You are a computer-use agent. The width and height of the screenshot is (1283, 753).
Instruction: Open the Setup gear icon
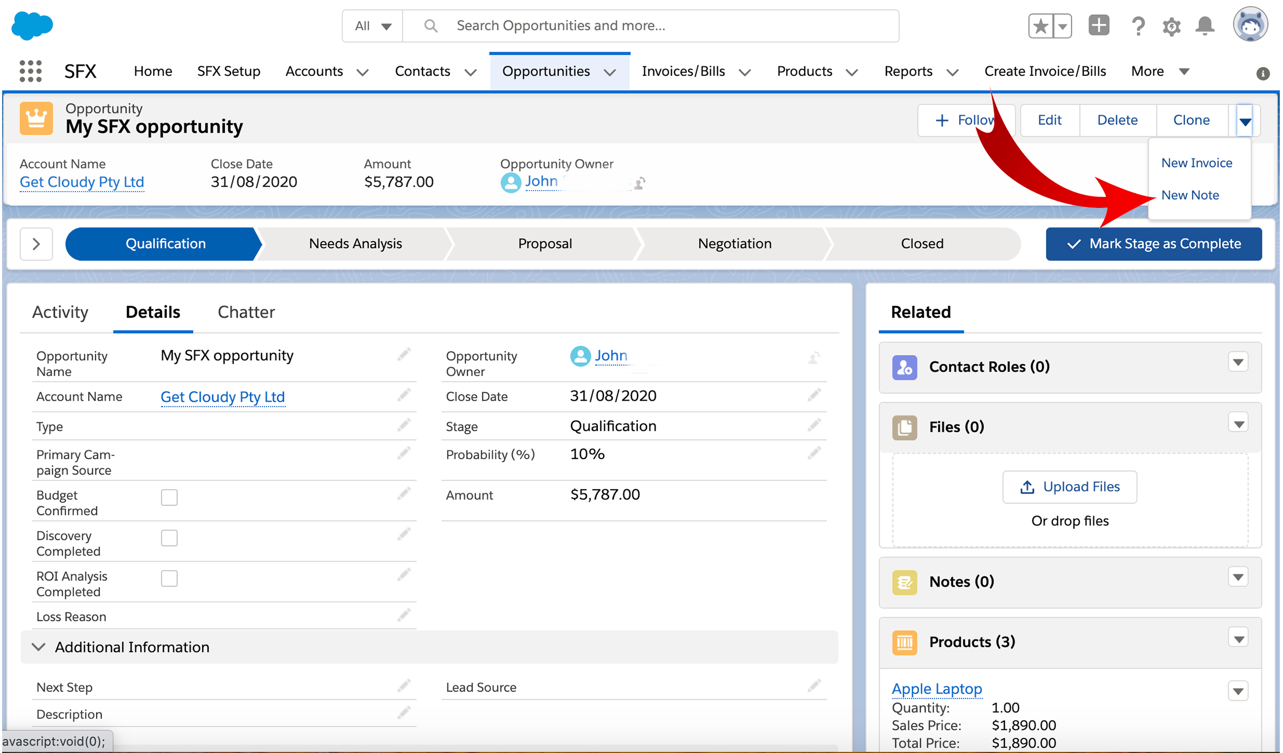(1171, 26)
